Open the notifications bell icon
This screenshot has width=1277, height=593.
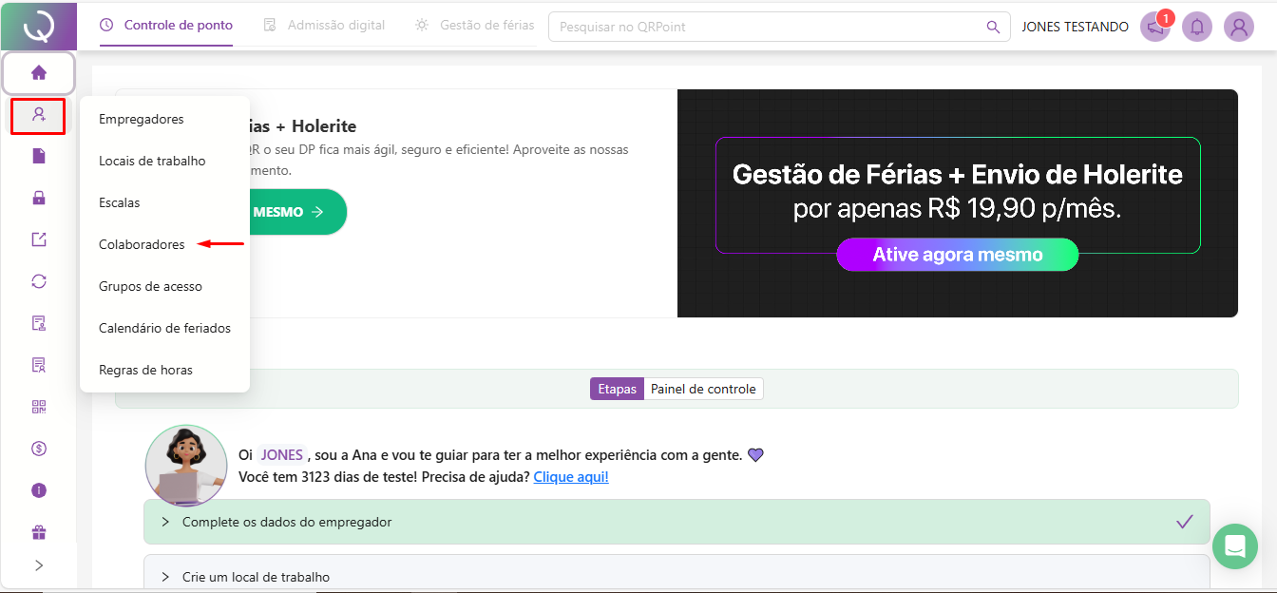coord(1197,27)
